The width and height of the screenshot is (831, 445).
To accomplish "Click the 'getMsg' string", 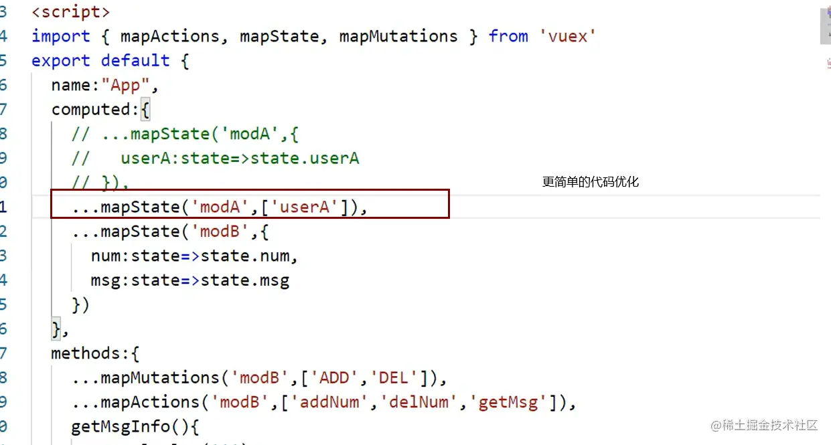I will click(508, 402).
